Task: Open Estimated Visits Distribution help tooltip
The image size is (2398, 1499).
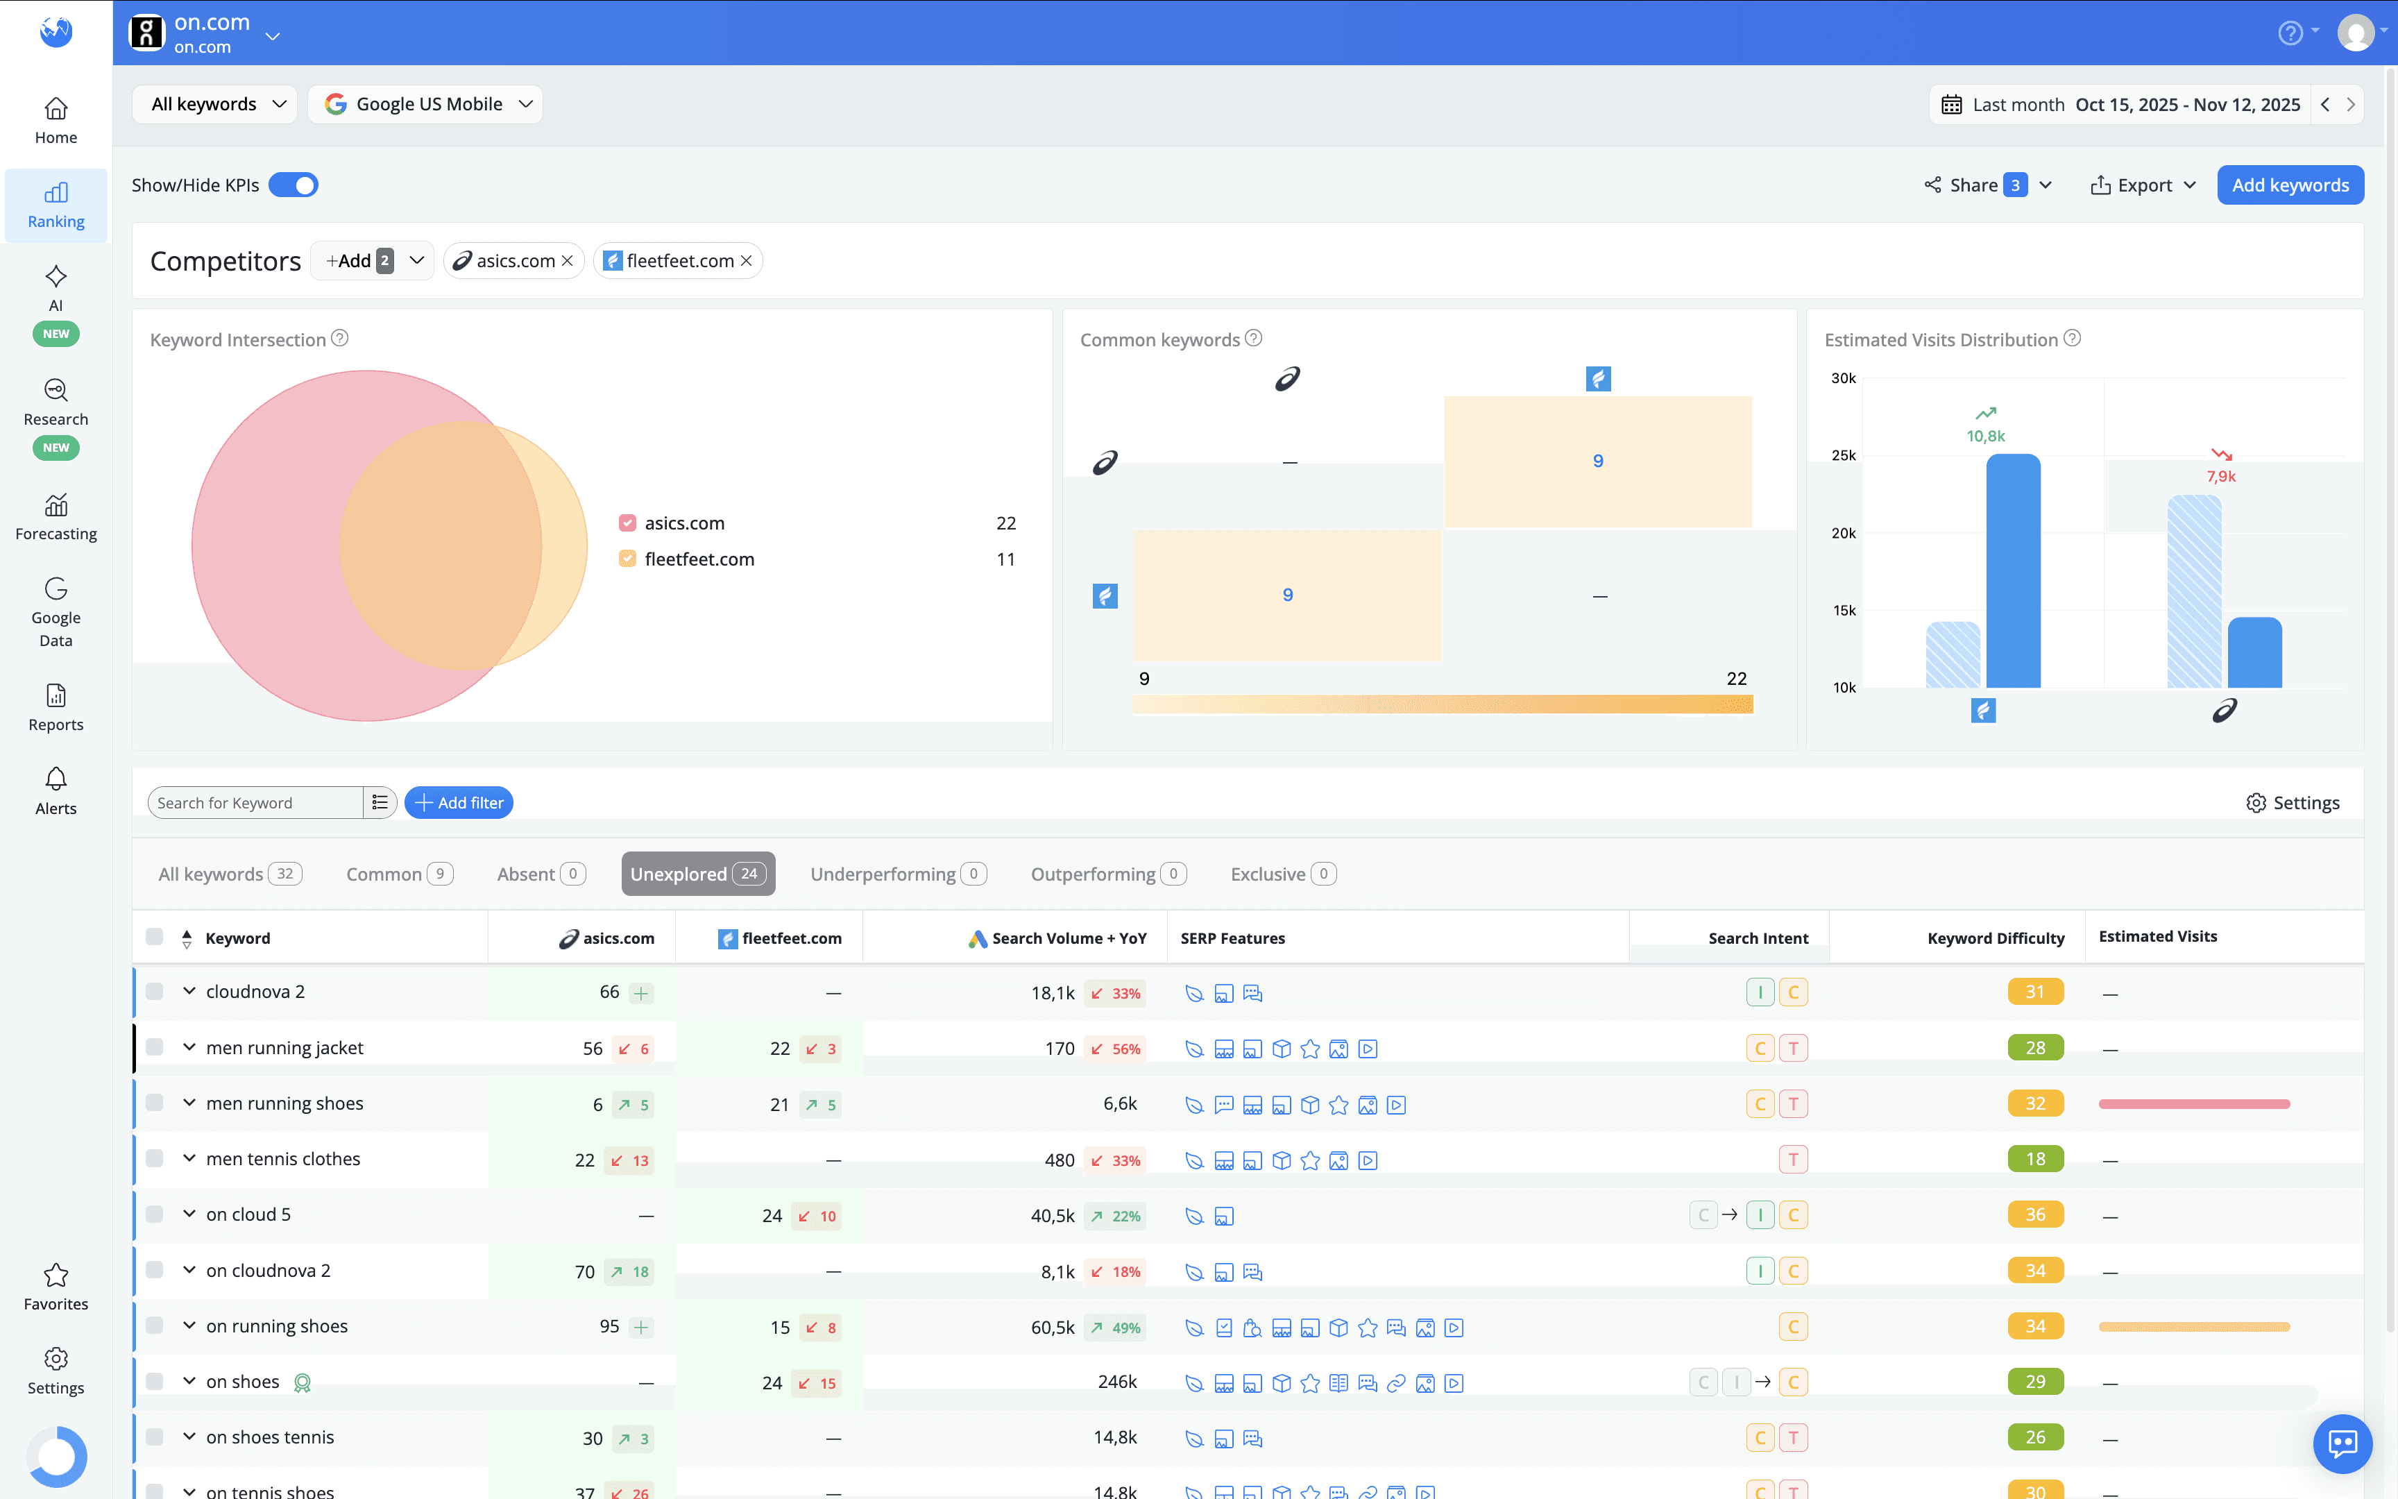Action: pos(2072,338)
